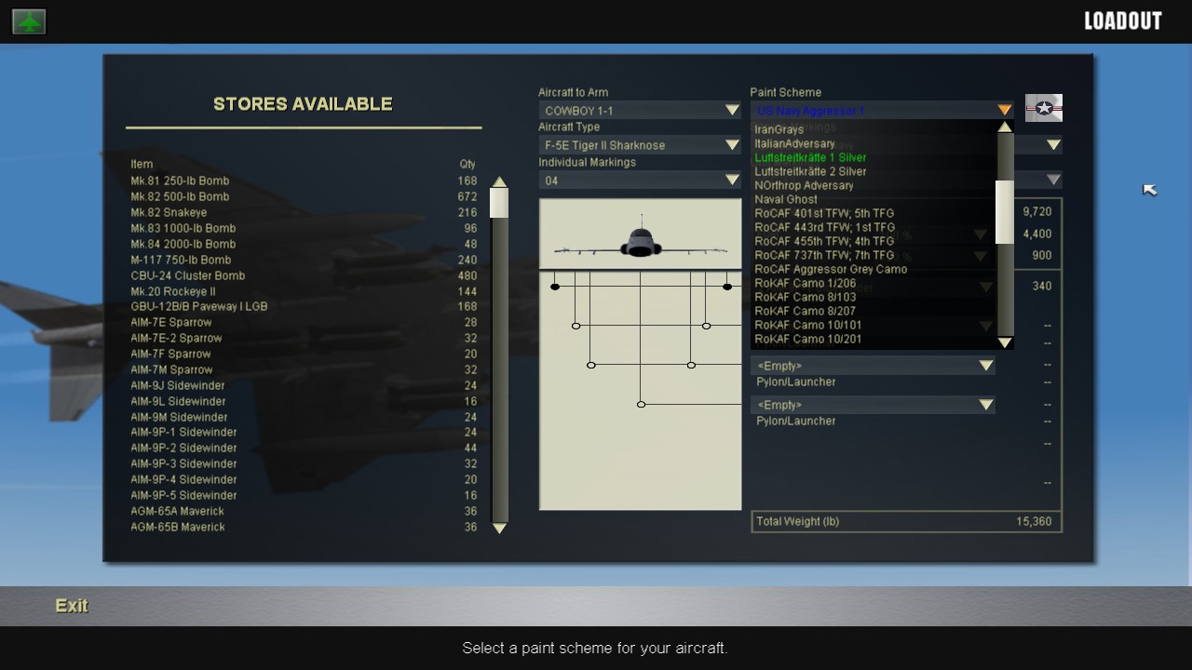Open the Individual Markings dropdown
This screenshot has width=1192, height=670.
coord(640,181)
